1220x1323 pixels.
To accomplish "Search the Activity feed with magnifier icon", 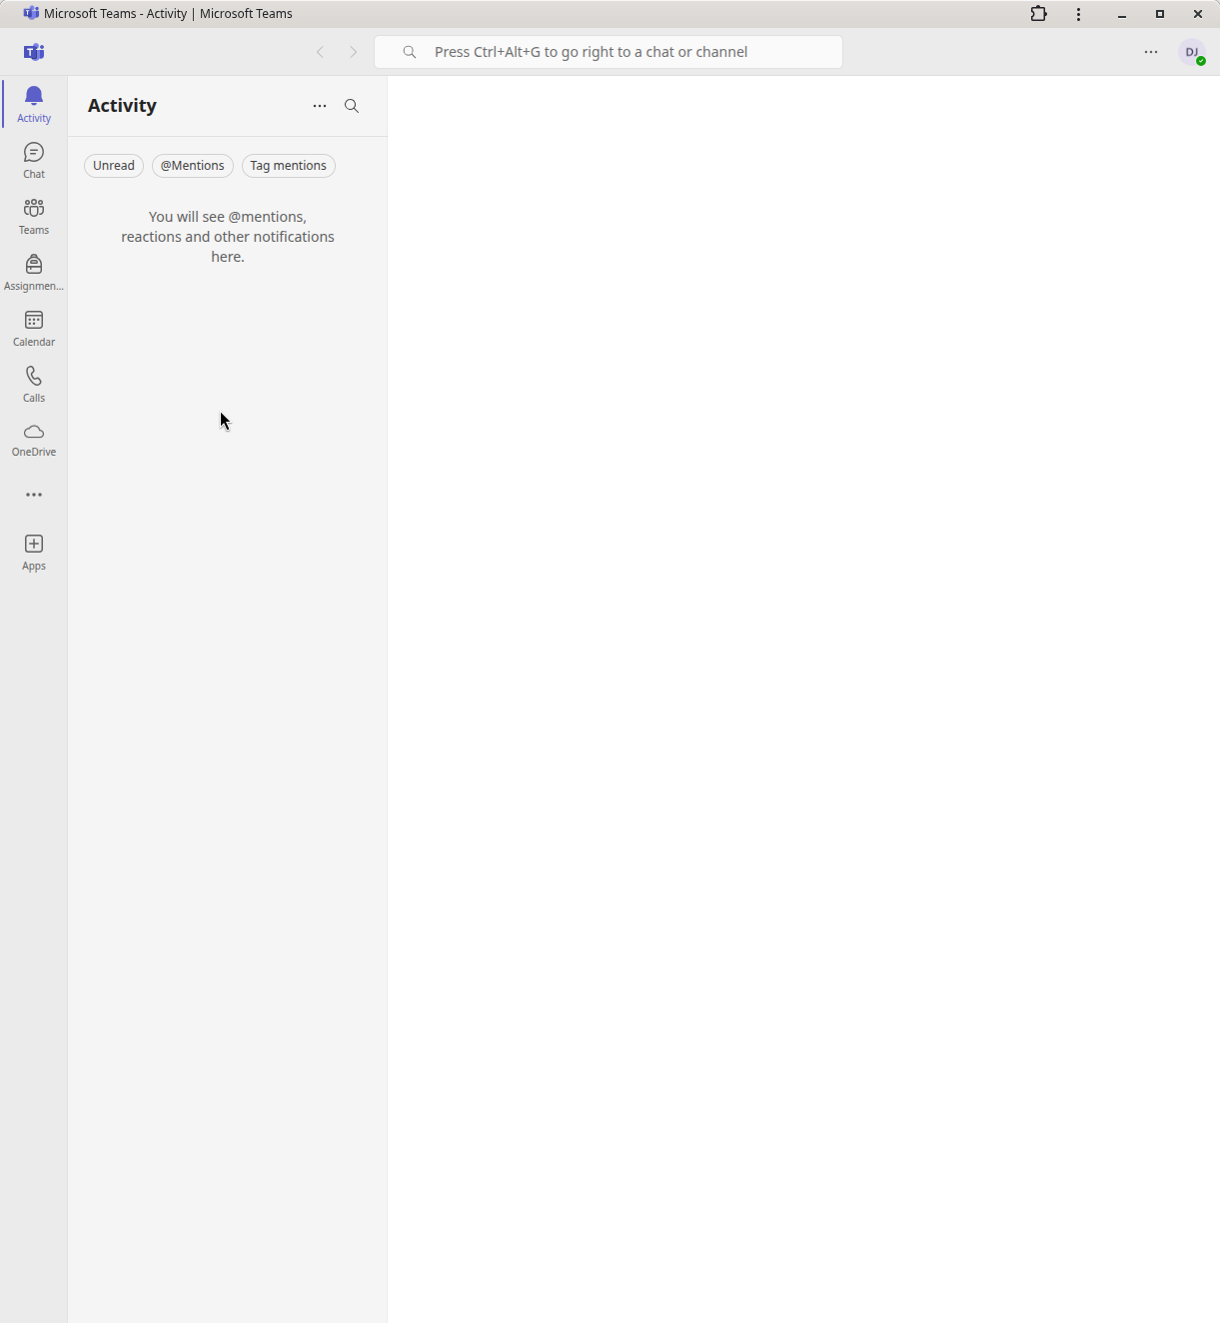I will click(352, 106).
